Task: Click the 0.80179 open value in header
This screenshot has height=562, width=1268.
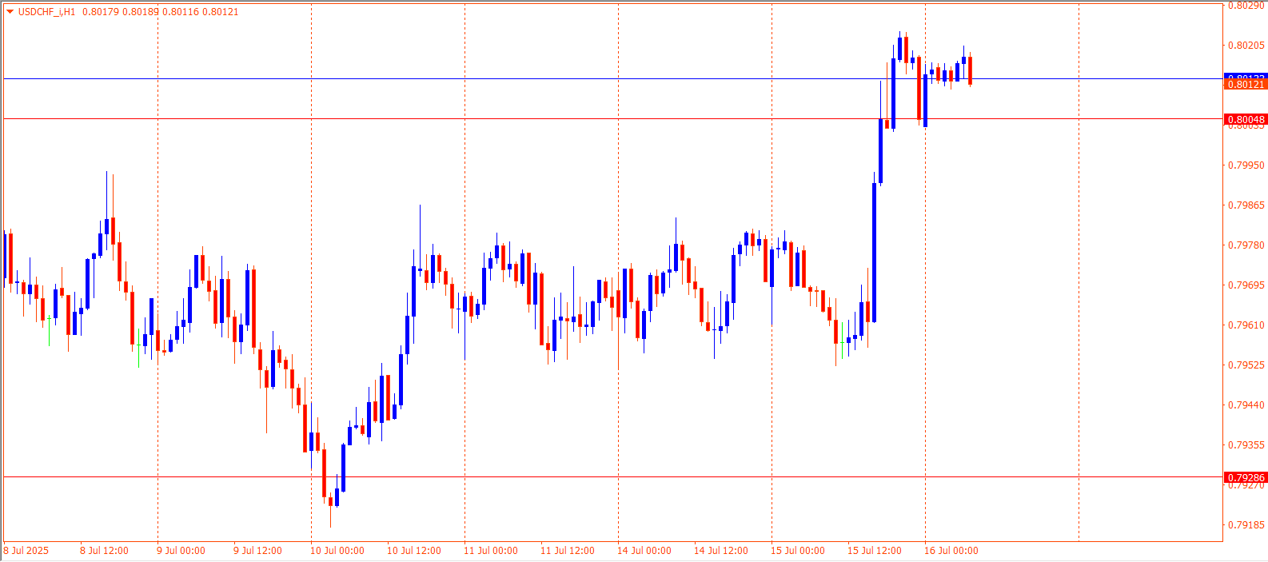Action: tap(100, 12)
